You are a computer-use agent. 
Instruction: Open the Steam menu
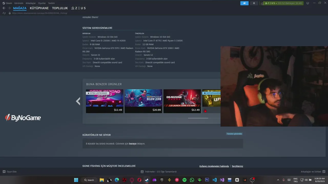(x=7, y=3)
